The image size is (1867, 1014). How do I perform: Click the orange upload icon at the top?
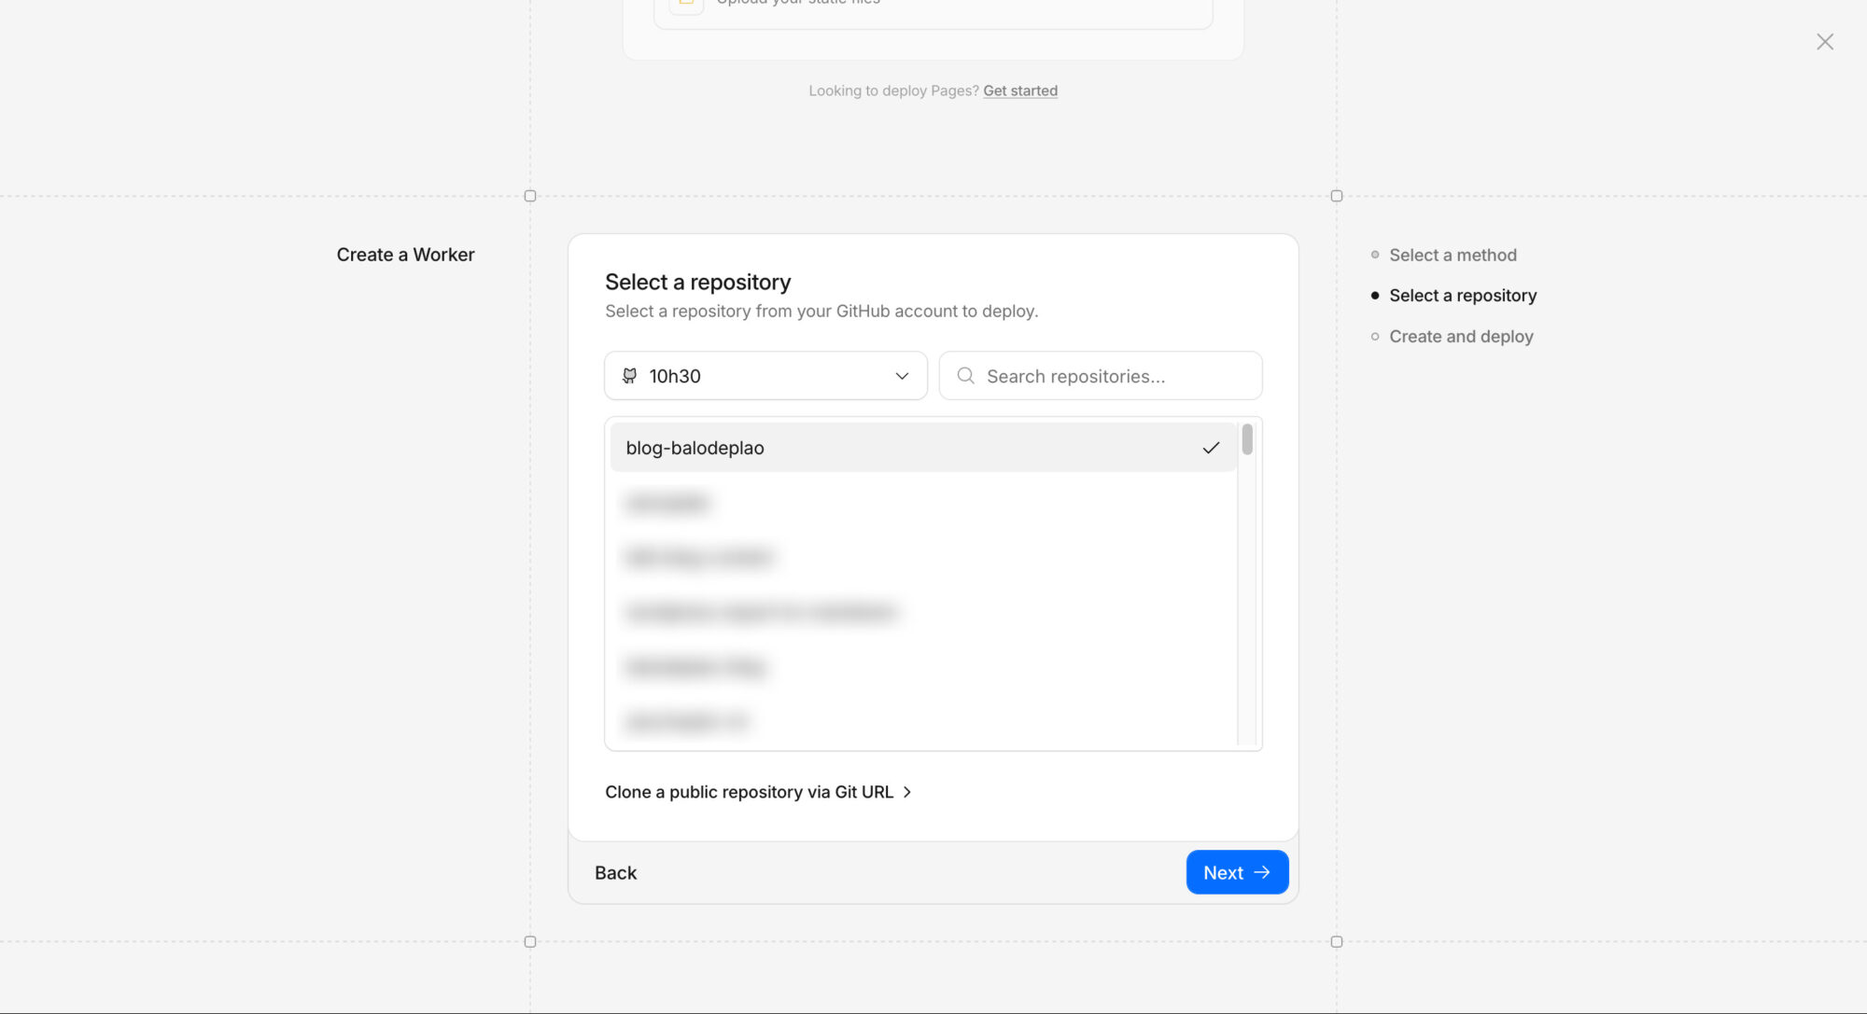(x=686, y=5)
